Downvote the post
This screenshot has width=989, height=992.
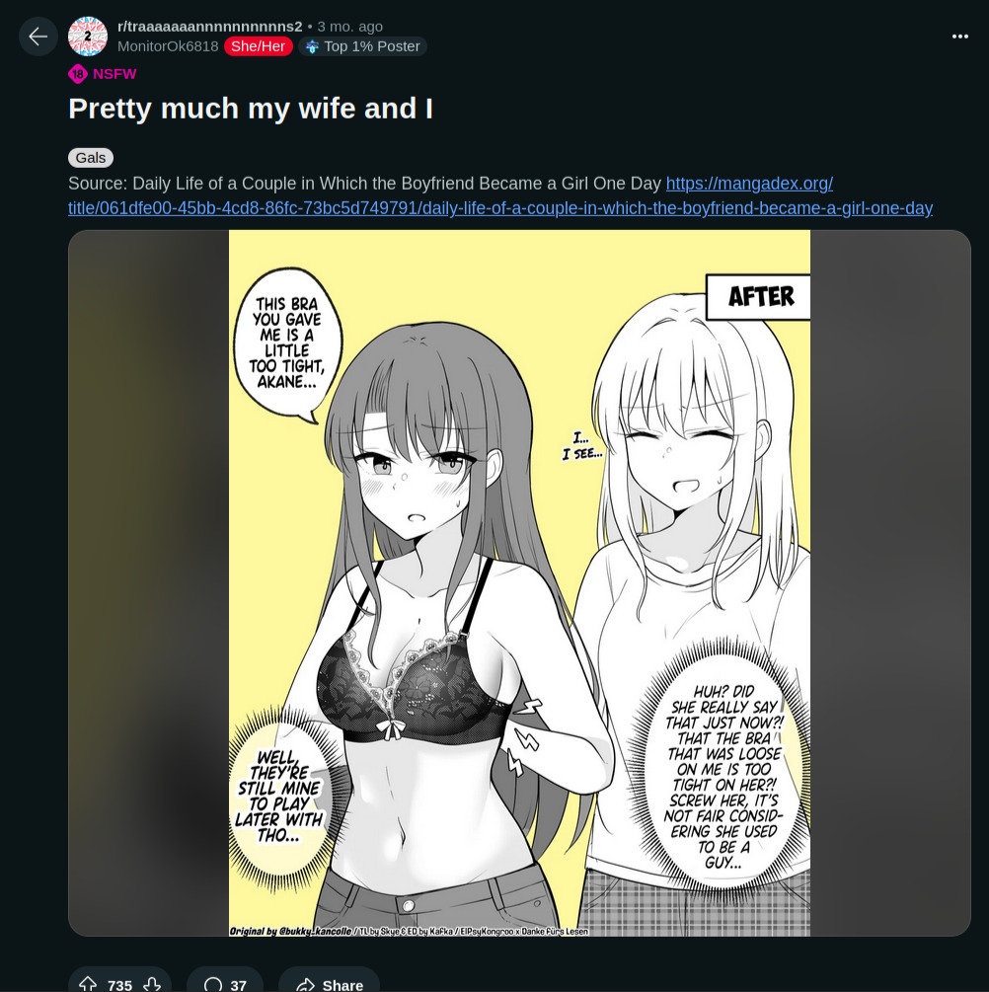click(152, 984)
